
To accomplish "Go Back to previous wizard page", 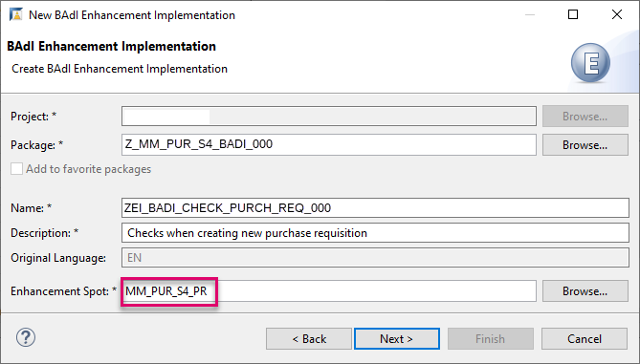I will click(x=309, y=339).
